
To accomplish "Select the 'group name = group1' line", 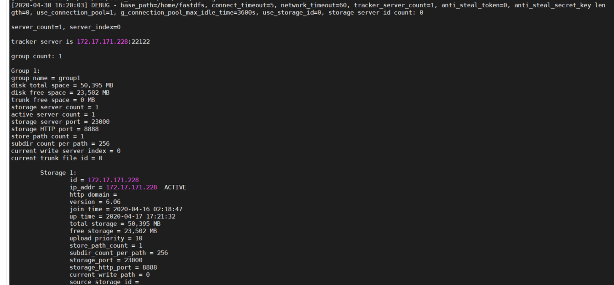I will click(x=46, y=78).
